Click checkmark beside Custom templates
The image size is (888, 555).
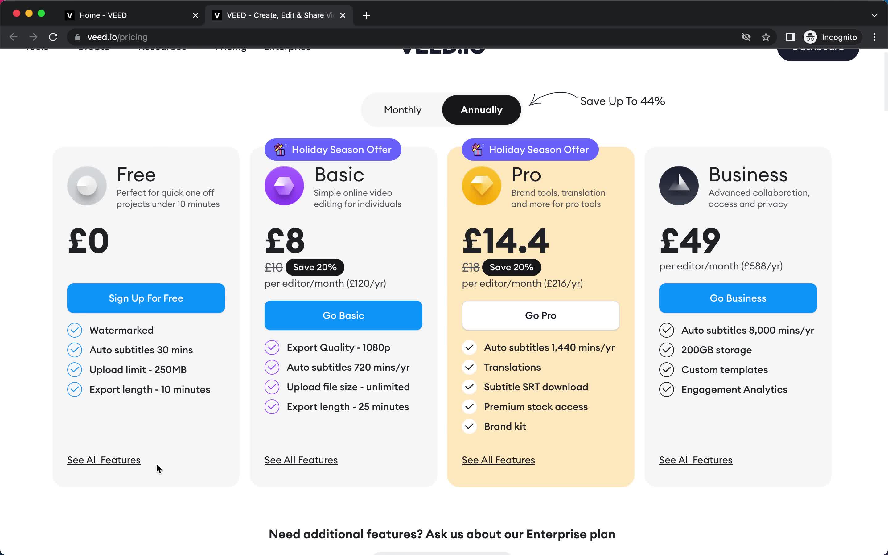[x=666, y=370]
